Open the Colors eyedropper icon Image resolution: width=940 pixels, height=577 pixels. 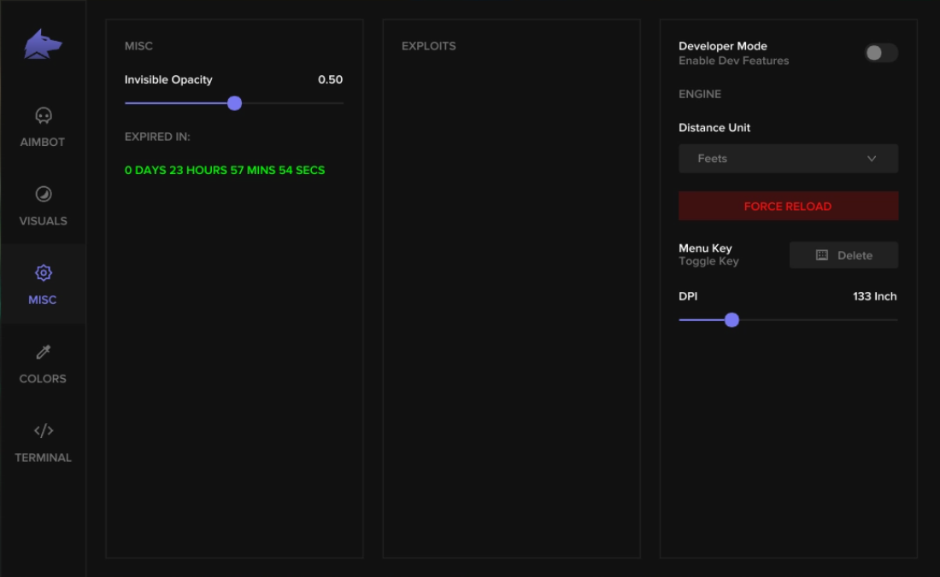(x=44, y=352)
